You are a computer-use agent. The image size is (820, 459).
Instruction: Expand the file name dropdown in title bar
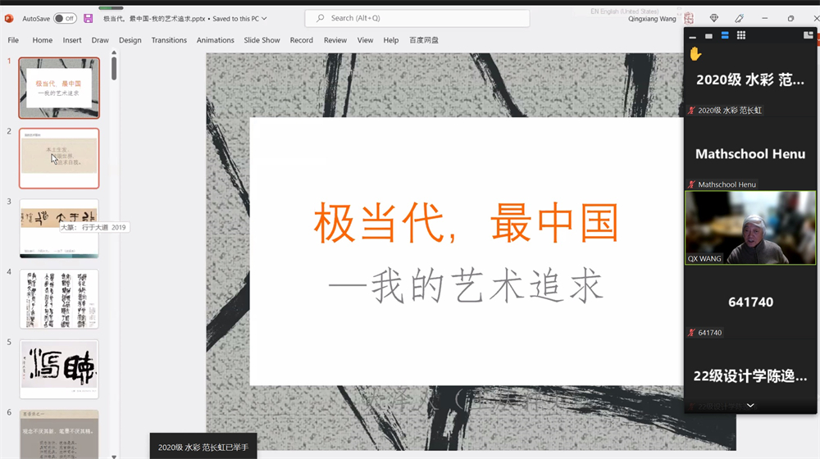(x=264, y=18)
